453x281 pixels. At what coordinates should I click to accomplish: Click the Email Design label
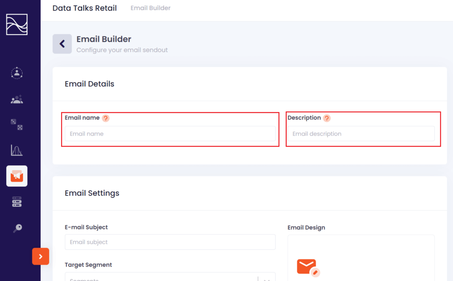pyautogui.click(x=306, y=227)
